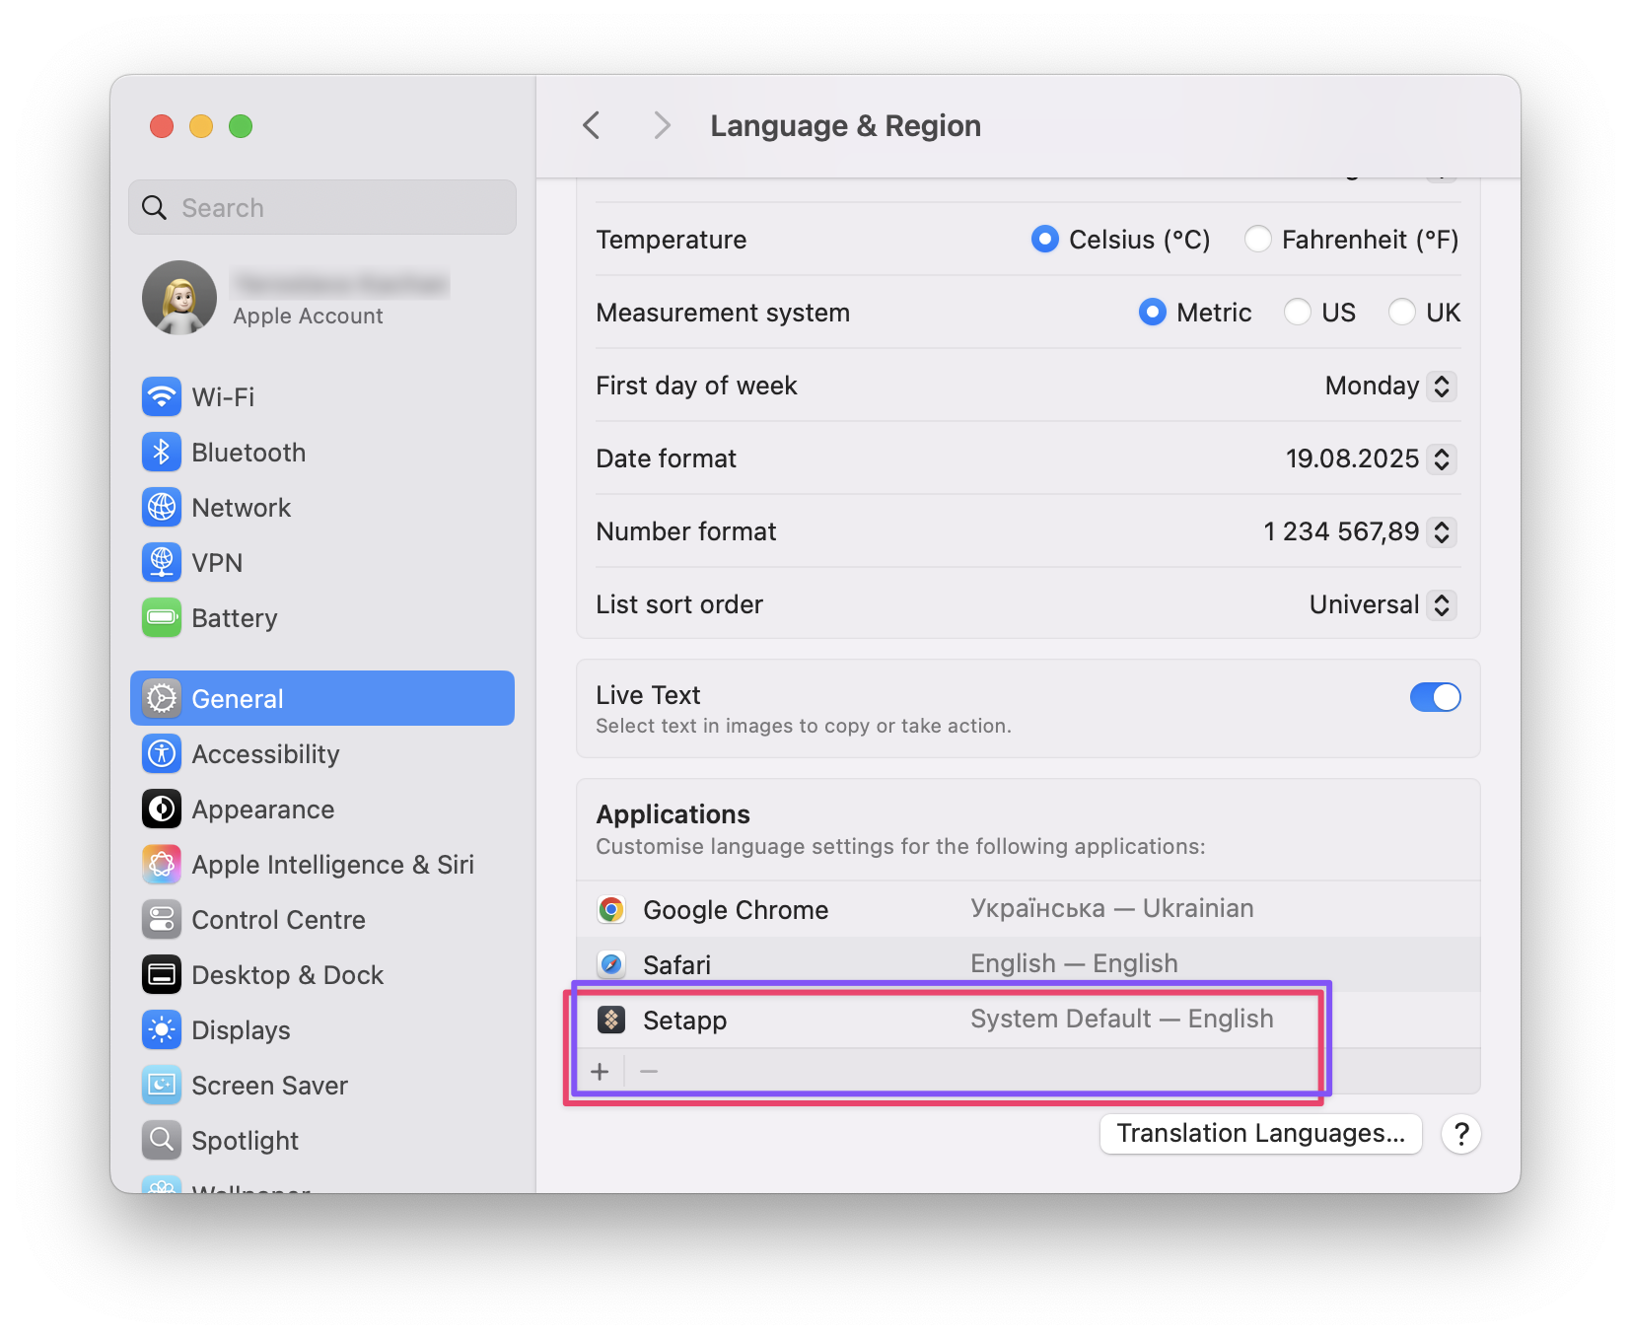Click the Control Centre icon
Viewport: 1631px width, 1339px height.
pos(162,920)
